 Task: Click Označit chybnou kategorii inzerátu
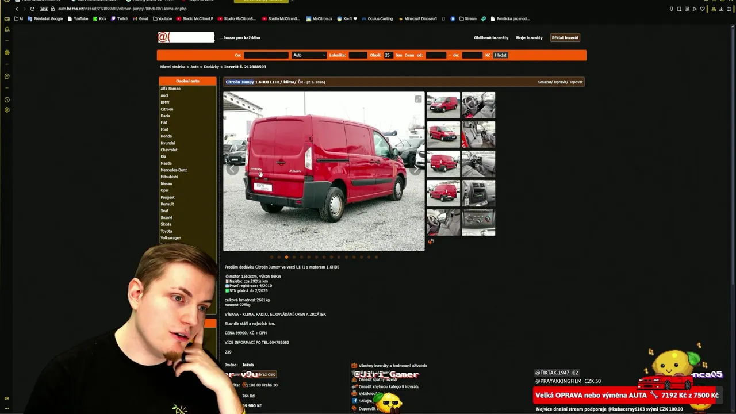click(389, 386)
